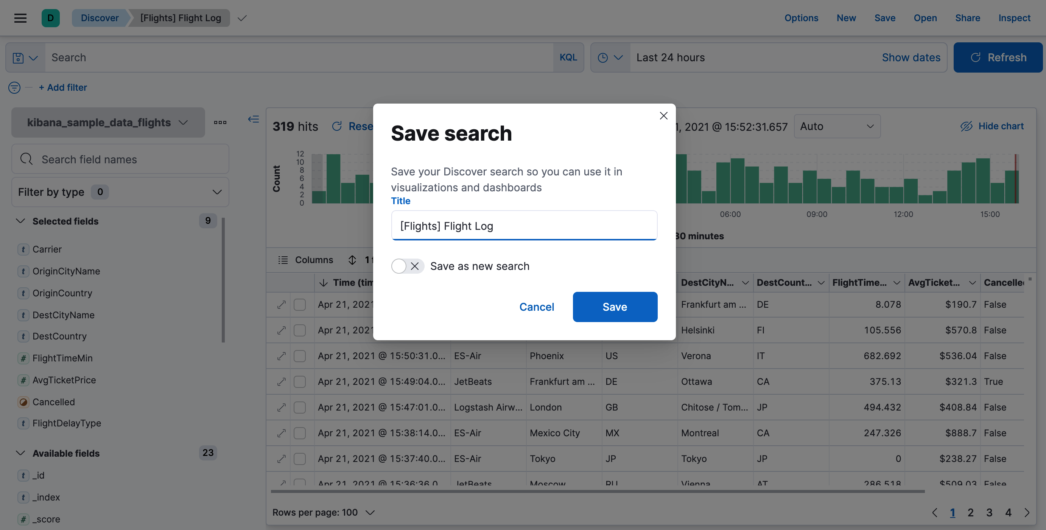Check the checkbox on the Verona flight row

[300, 356]
